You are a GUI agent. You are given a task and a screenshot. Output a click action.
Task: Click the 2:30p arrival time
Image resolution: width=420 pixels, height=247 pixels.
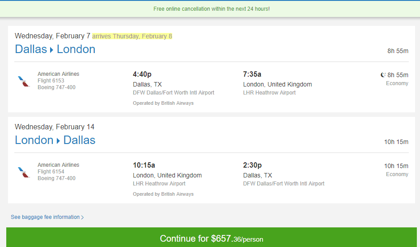click(x=252, y=165)
